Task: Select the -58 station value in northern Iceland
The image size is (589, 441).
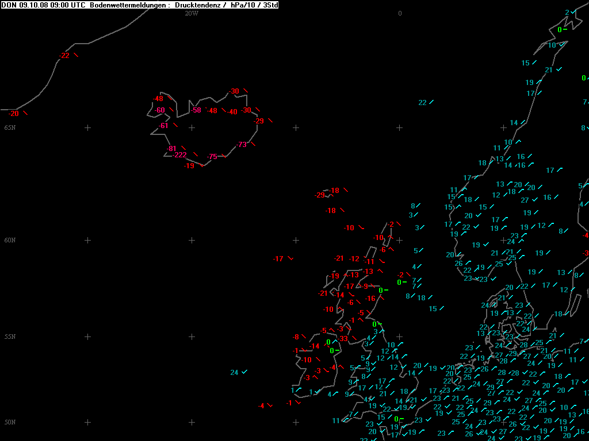Action: (x=196, y=110)
